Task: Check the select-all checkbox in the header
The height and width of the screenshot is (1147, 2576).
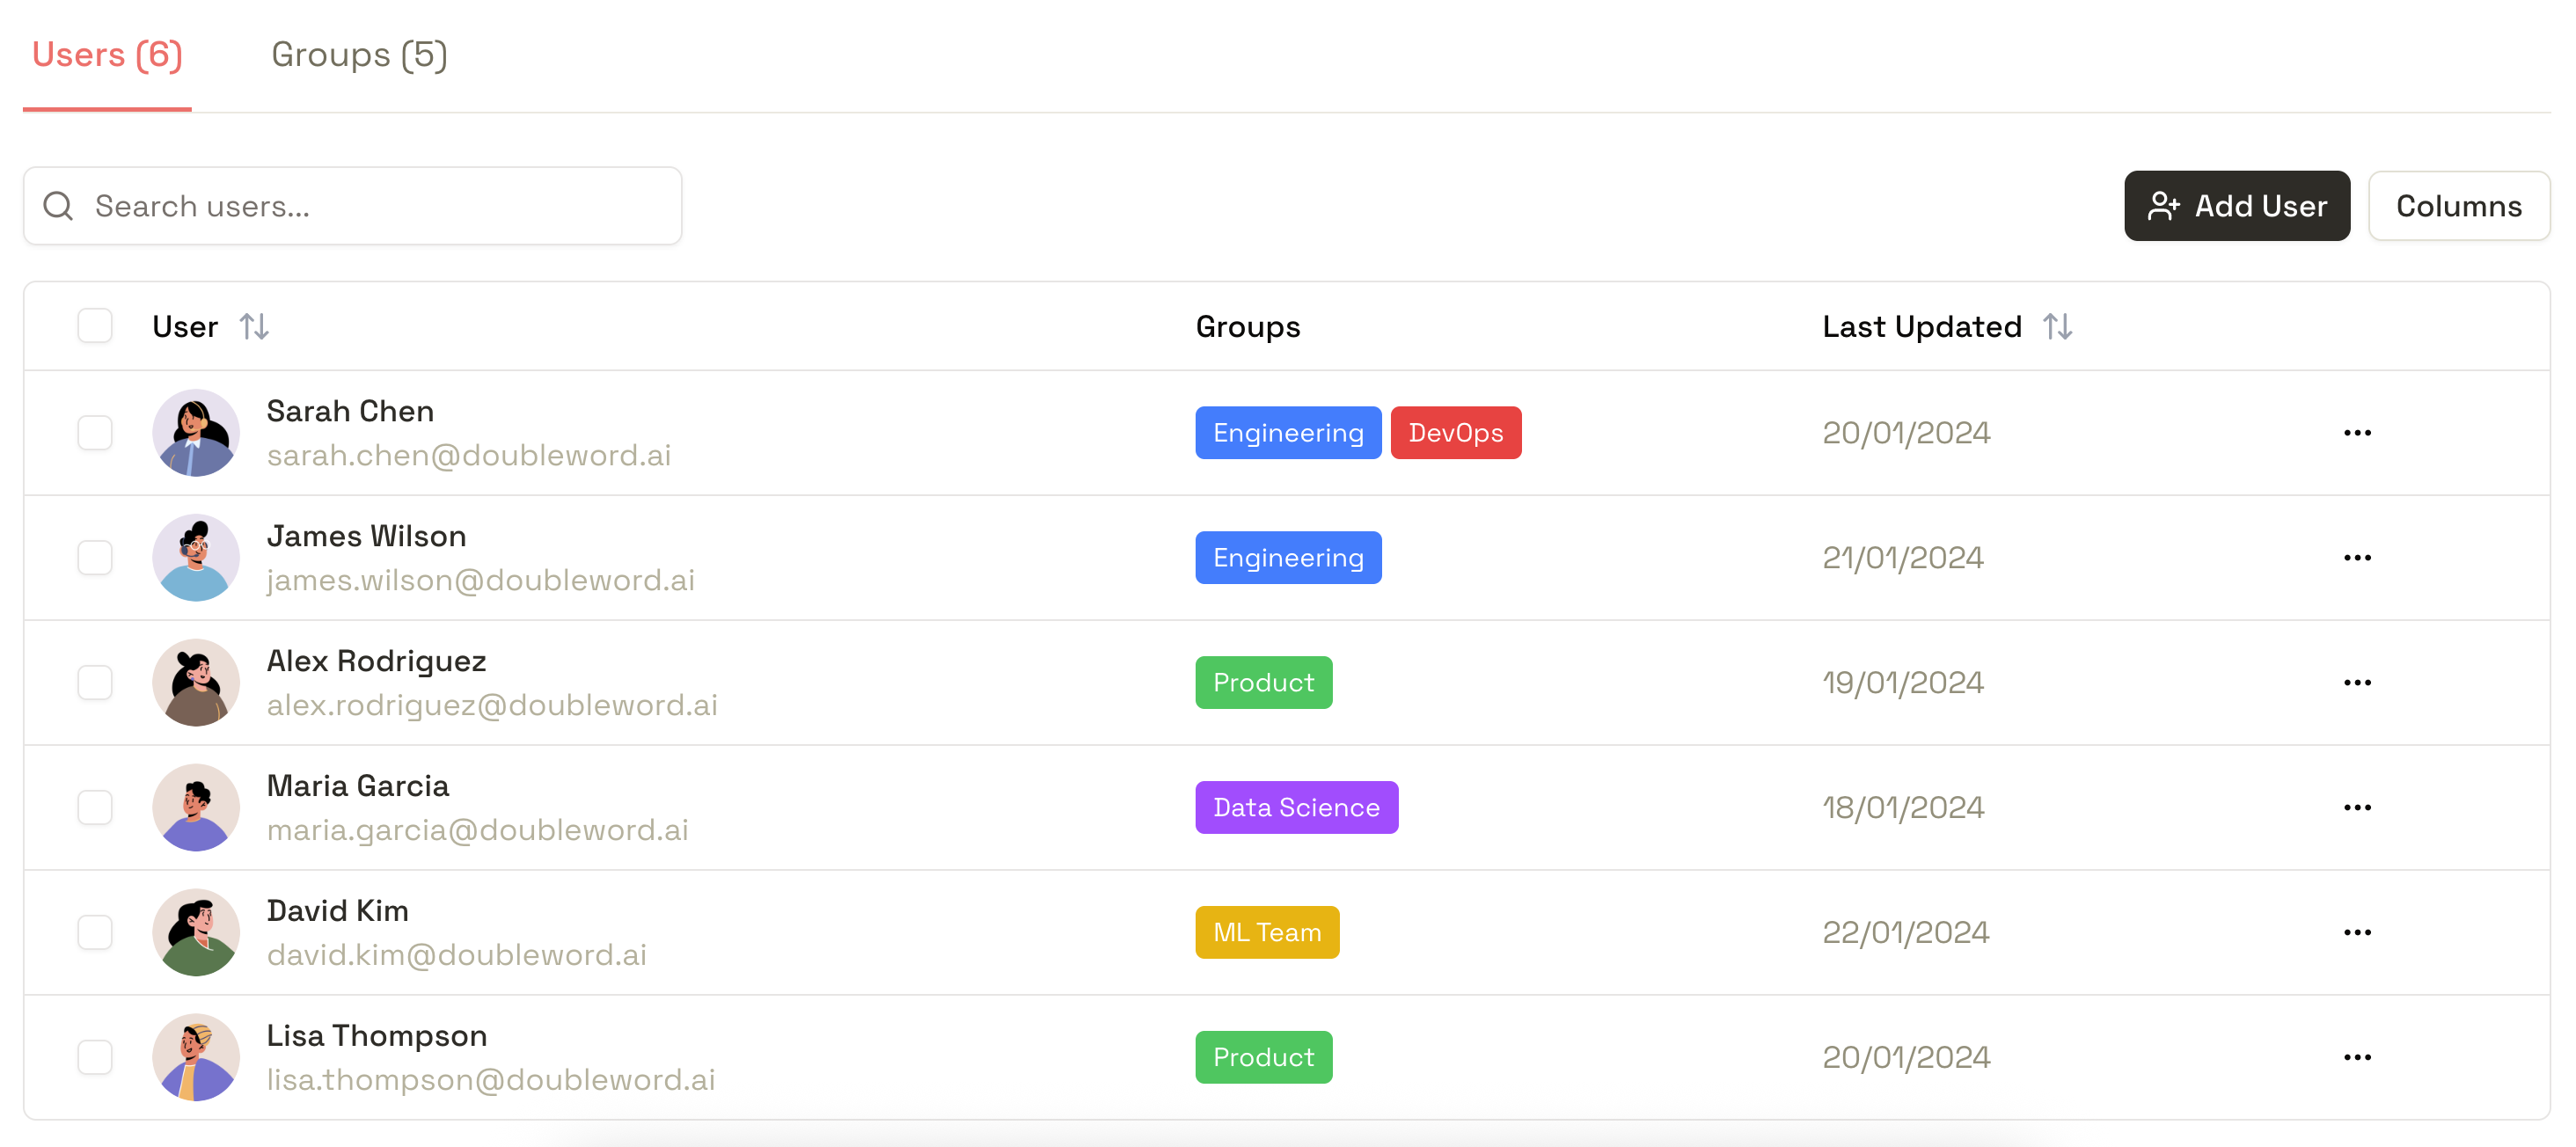Action: click(94, 325)
